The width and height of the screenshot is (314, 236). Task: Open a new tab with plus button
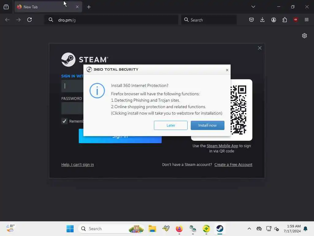click(89, 7)
